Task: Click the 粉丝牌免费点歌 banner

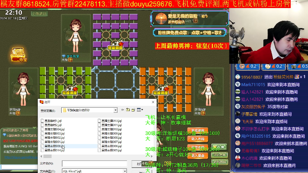Action: point(190,33)
